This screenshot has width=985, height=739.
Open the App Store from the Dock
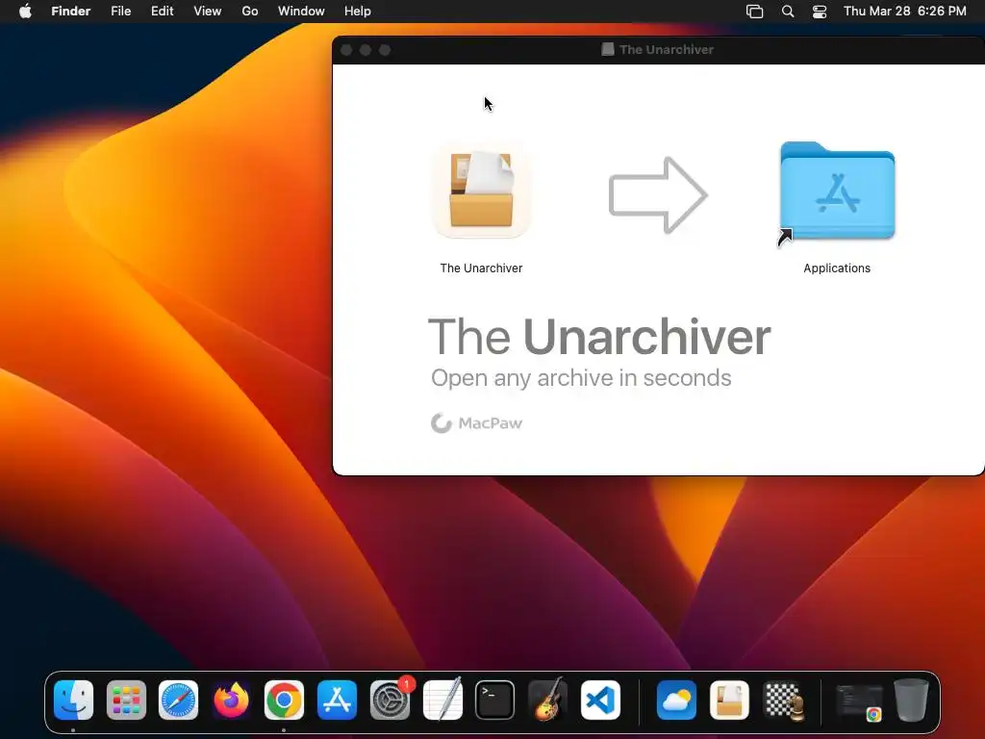click(337, 701)
